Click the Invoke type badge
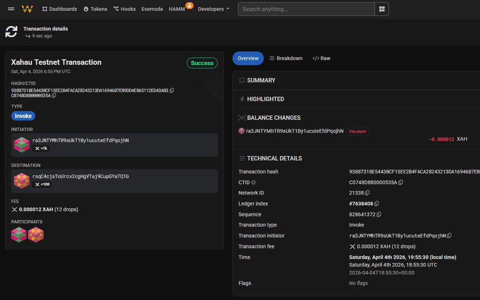This screenshot has height=300, width=480. [23, 116]
